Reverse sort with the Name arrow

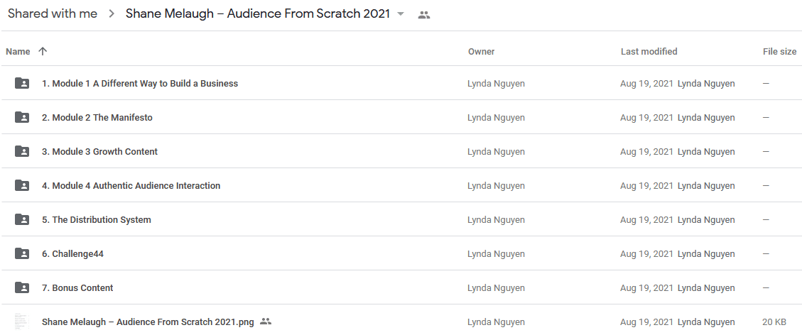[x=43, y=51]
